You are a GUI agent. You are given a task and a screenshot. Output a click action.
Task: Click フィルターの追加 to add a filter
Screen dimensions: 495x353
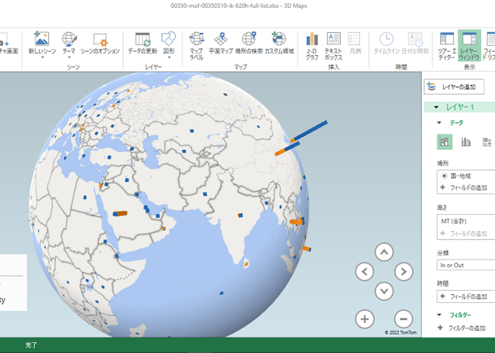click(x=462, y=328)
